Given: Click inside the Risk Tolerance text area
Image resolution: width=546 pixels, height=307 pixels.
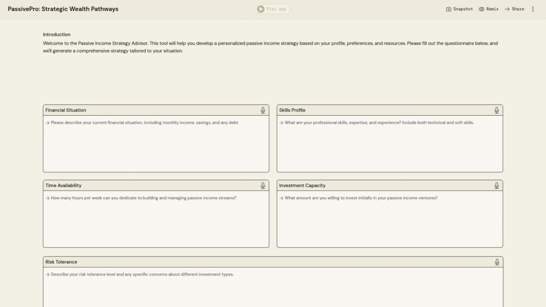Looking at the screenshot, I should (272, 290).
